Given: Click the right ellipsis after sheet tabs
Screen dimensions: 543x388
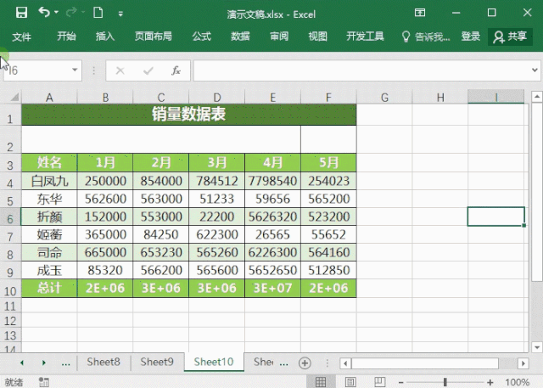Looking at the screenshot, I should (x=284, y=363).
